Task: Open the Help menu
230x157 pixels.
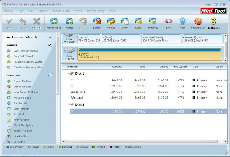Action: pyautogui.click(x=112, y=11)
